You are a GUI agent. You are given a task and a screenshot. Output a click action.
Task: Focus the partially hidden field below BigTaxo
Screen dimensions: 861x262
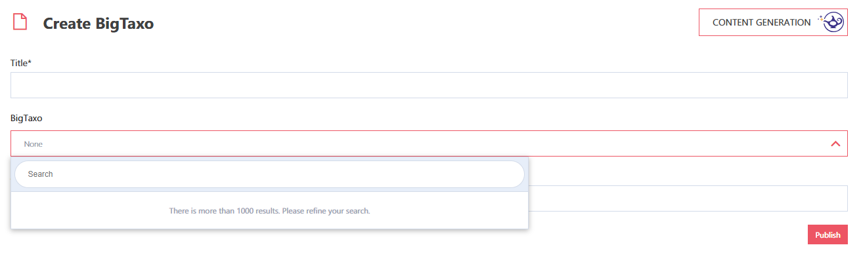pos(688,198)
